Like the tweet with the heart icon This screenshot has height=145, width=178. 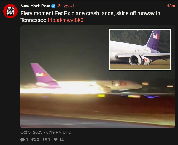tap(55, 140)
